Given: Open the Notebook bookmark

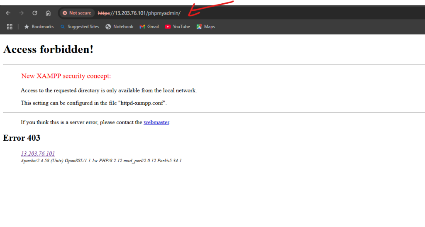Looking at the screenshot, I should (120, 27).
